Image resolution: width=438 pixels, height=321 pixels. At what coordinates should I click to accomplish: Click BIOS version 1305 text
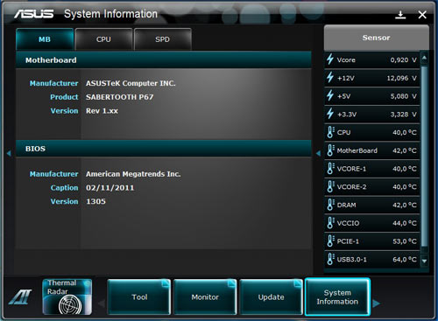(x=95, y=201)
